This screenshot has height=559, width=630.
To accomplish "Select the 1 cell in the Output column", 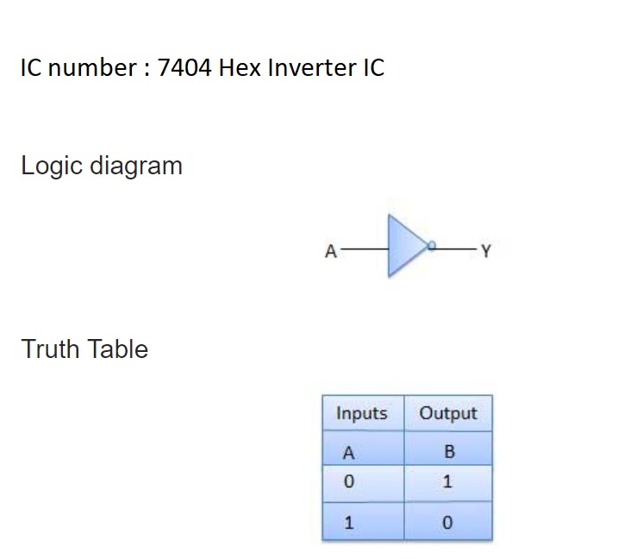I will pos(447,482).
